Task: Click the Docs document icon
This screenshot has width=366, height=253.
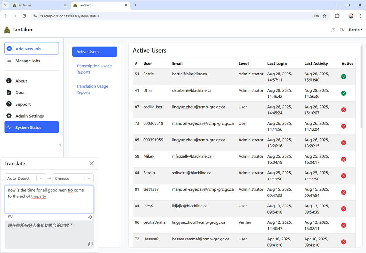Action: click(x=9, y=92)
